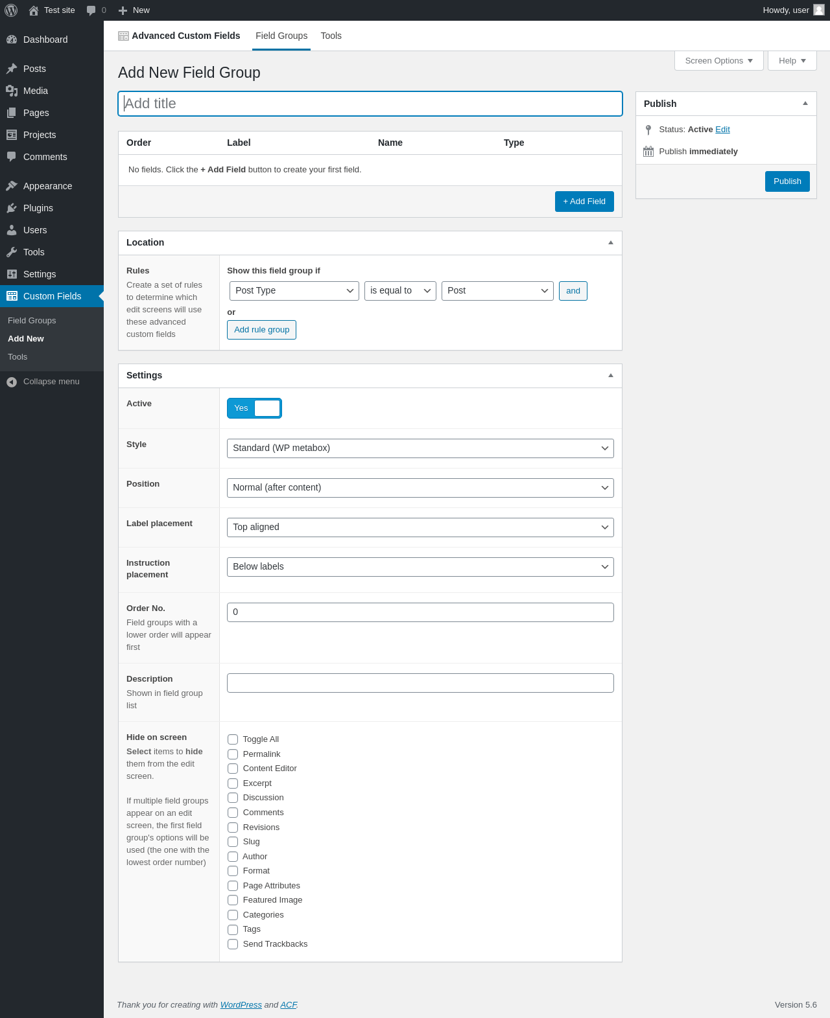Check the Page Attributes checkbox

[233, 886]
